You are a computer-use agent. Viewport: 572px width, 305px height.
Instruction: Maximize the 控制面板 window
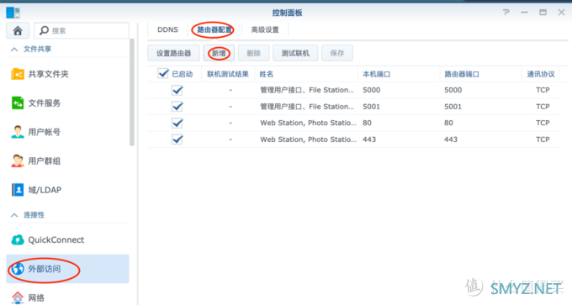543,13
